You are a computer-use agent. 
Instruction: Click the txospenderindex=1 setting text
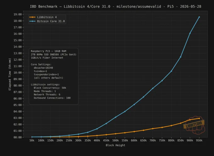coord(46,74)
